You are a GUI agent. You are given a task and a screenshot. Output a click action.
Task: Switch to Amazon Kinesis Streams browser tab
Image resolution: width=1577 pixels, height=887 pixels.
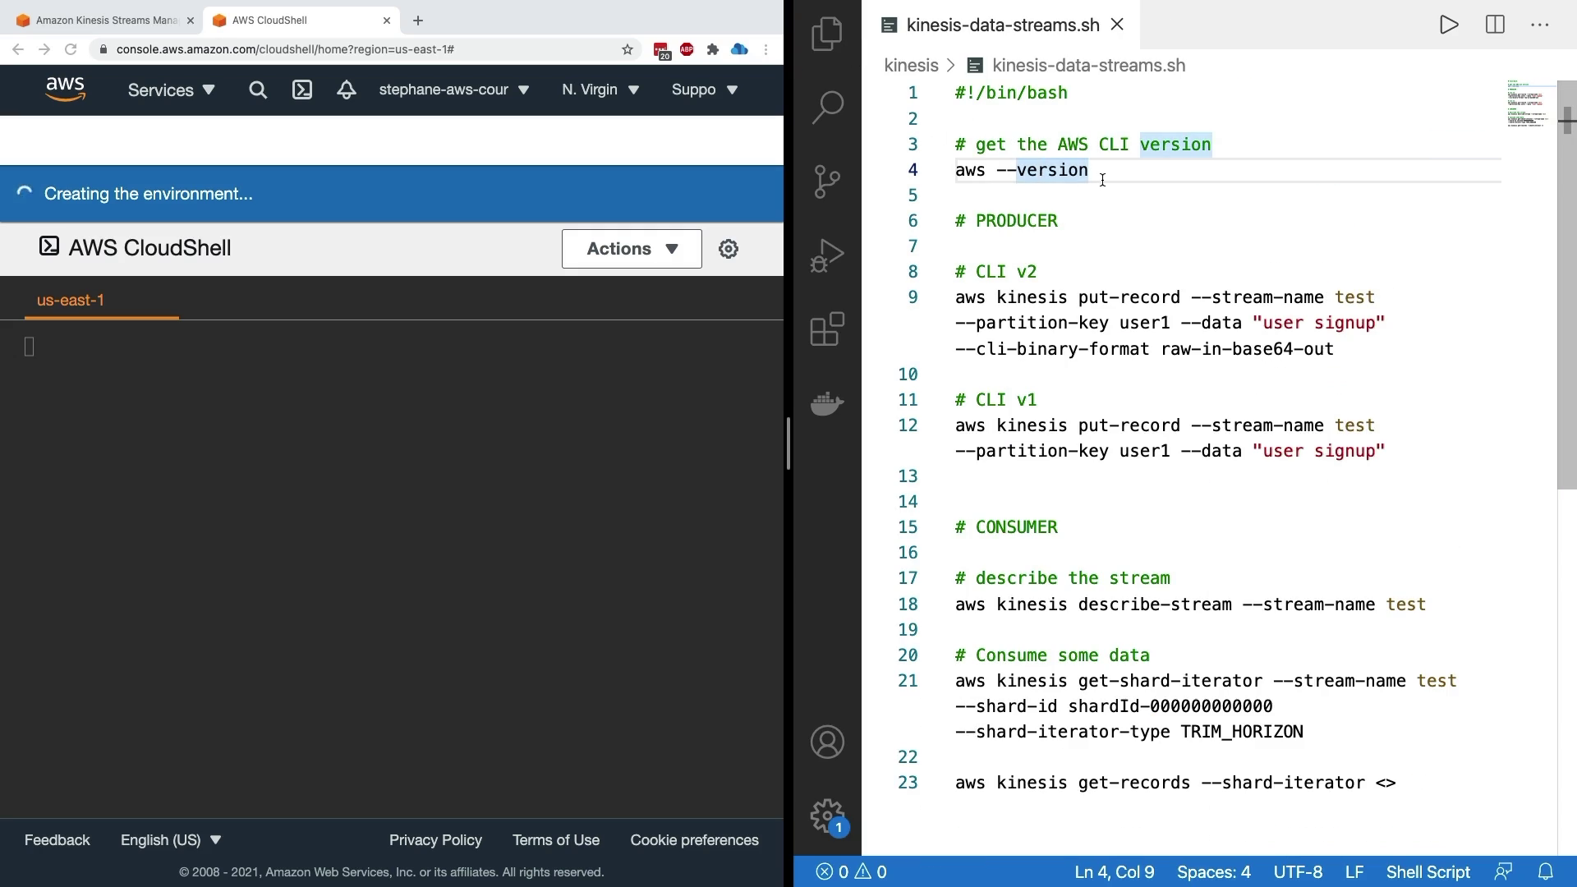point(105,21)
